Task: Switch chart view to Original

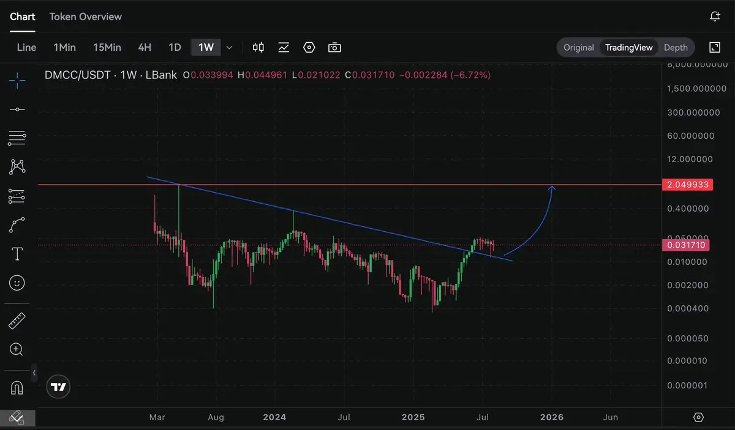Action: (579, 47)
